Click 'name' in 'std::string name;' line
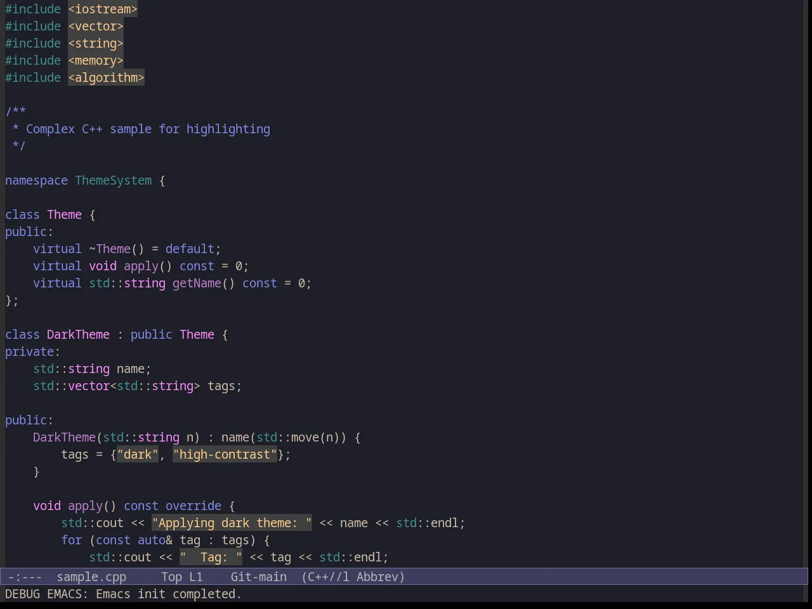Viewport: 812px width, 609px height. (x=131, y=369)
